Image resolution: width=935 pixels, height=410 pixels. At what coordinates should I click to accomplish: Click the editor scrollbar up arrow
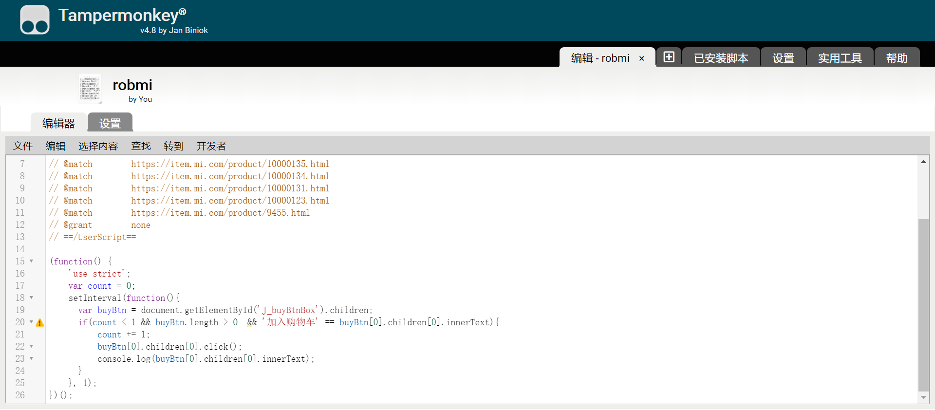(x=923, y=162)
